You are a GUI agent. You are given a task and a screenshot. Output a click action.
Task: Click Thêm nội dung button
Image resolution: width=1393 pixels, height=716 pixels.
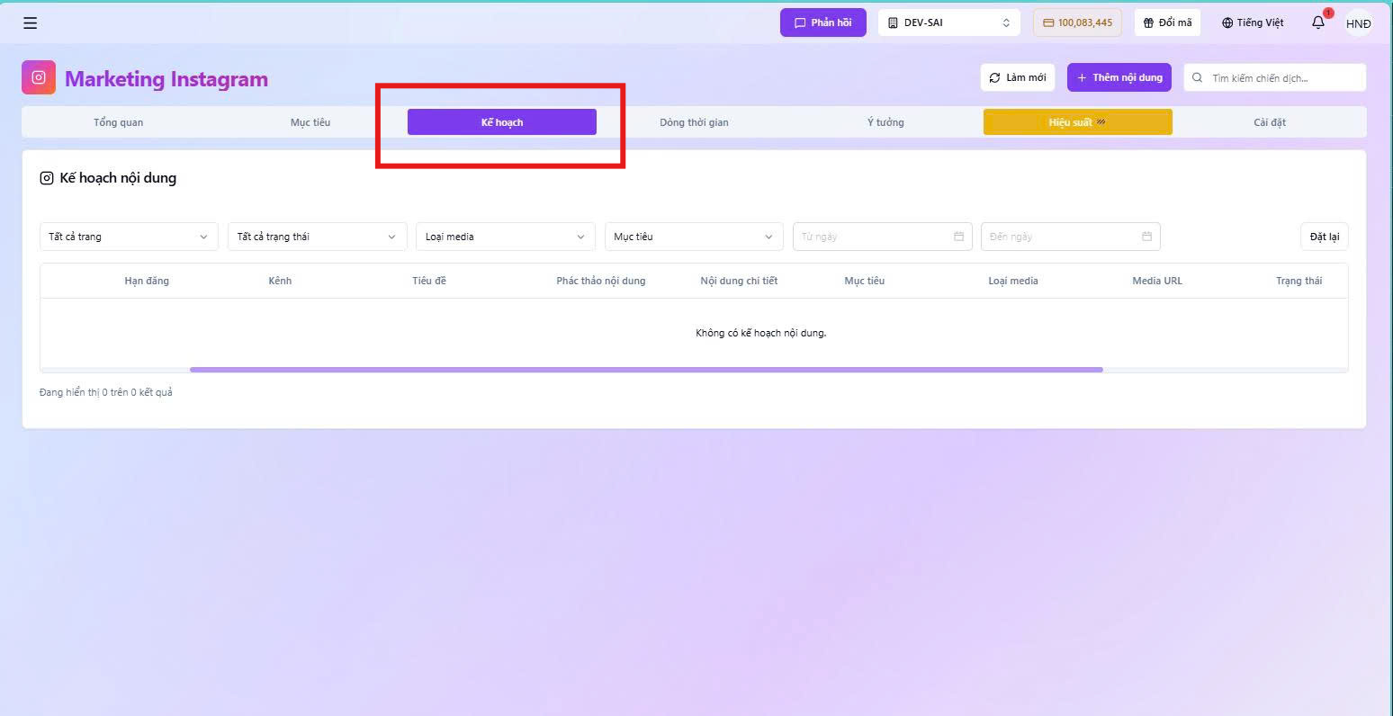(1119, 77)
